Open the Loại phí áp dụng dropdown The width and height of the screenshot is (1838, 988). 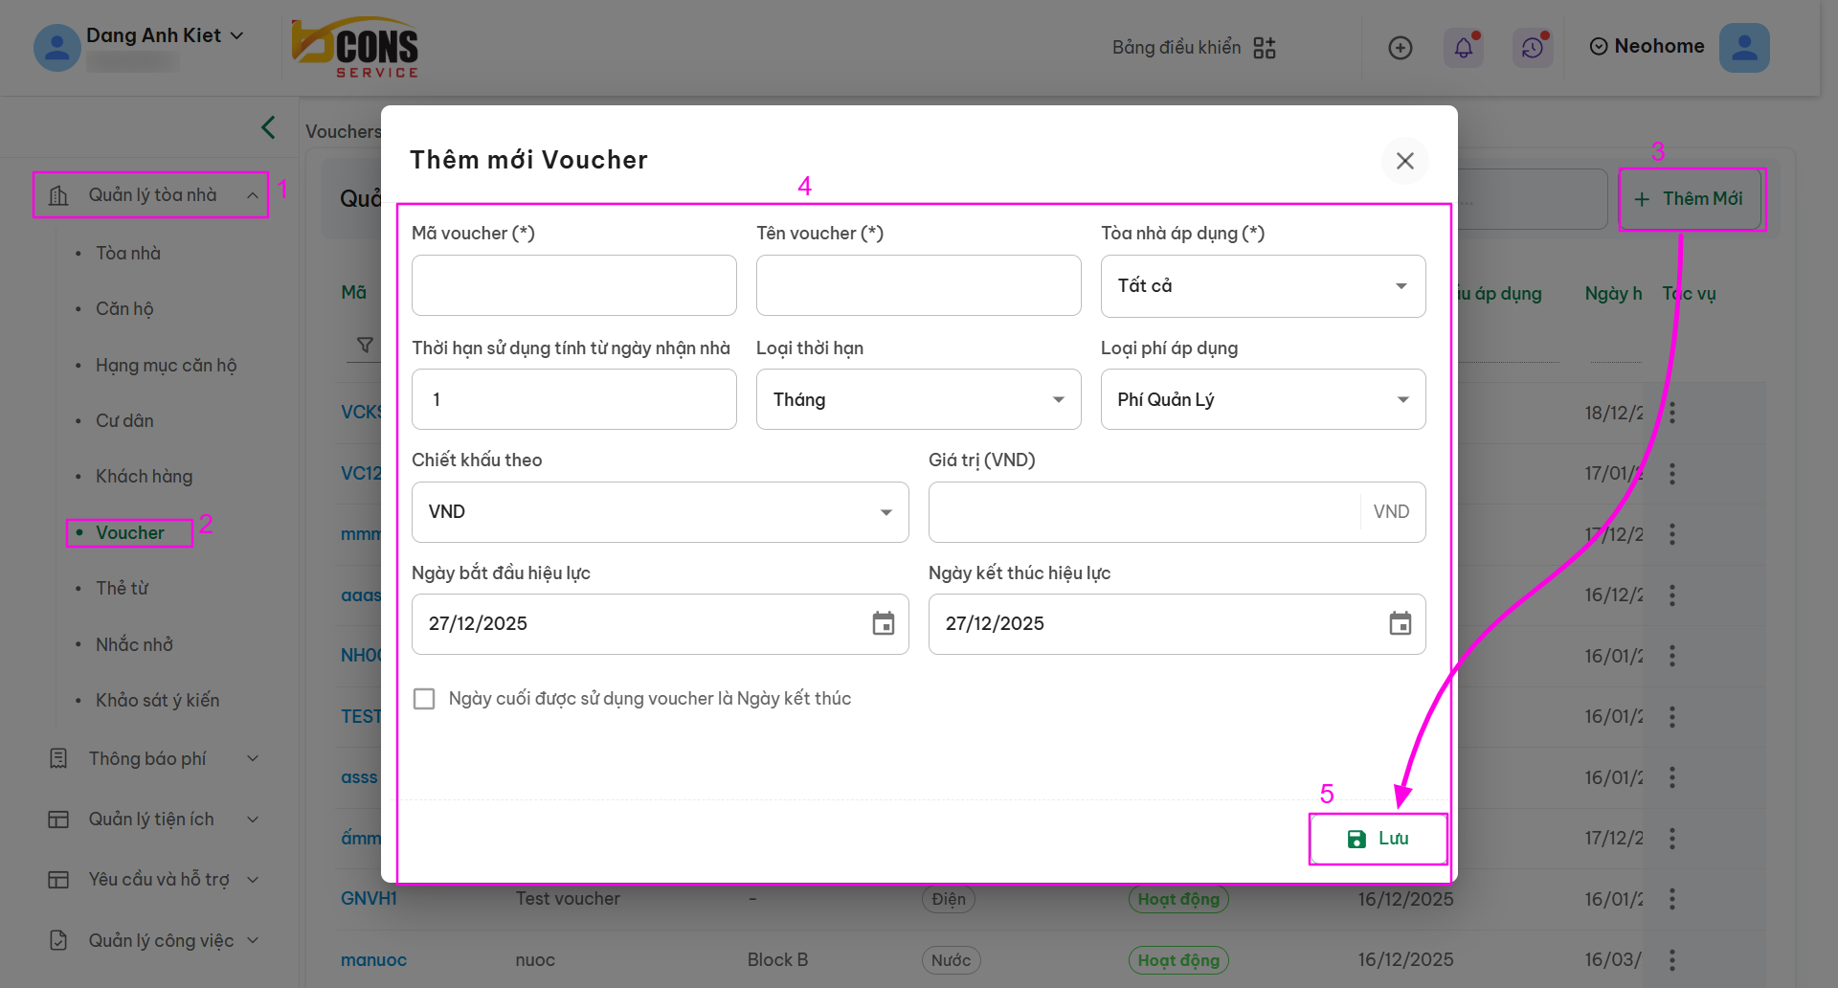(1263, 399)
